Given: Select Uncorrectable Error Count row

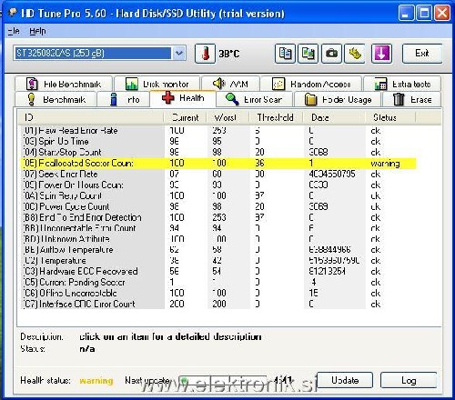Looking at the screenshot, I should 219,228.
